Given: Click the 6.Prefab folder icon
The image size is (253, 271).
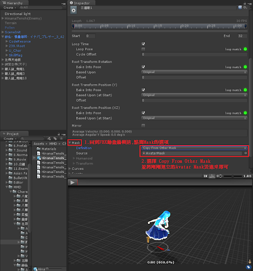Looking at the screenshot, I should [x=11, y=146].
